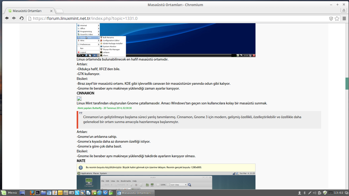The image size is (349, 196).
Task: Launch the LibreOffice Writer document icon
Action: [88, 193]
